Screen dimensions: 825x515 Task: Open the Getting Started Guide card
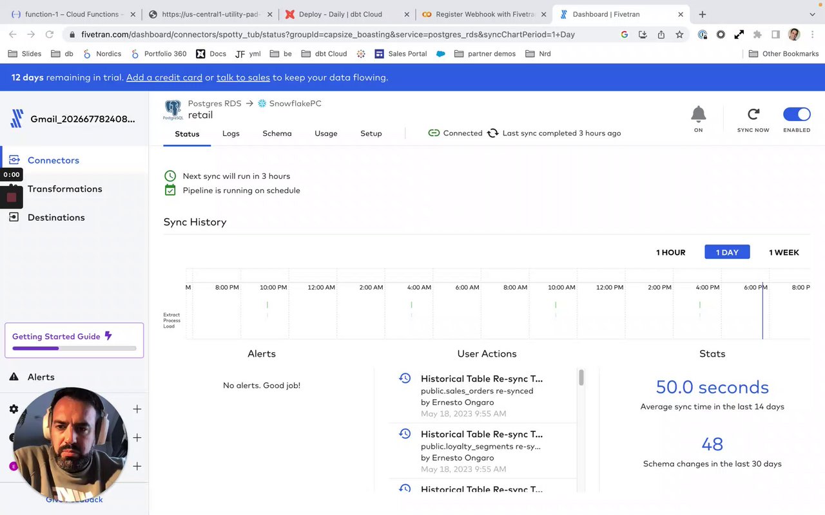pos(74,340)
